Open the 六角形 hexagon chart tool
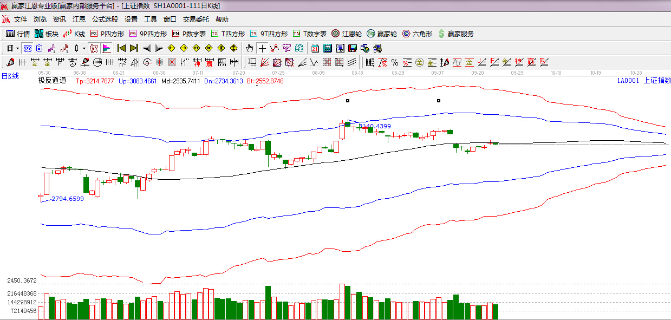The image size is (671, 320). 417,34
